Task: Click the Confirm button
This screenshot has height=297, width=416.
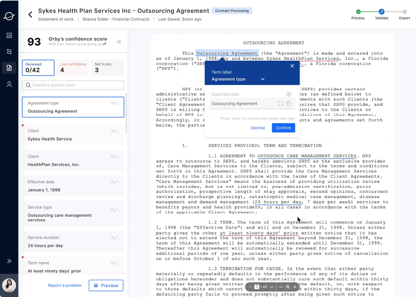Action: 283,128
